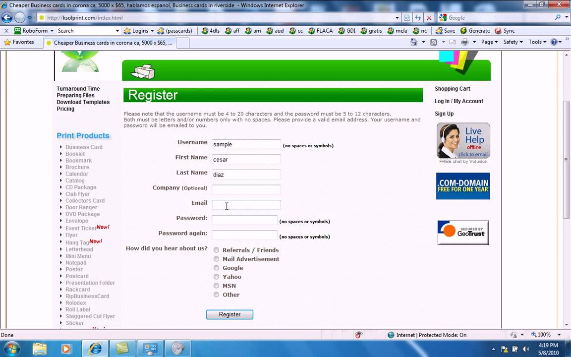Image resolution: width=571 pixels, height=357 pixels.
Task: Click the FLACA passcard shortcut
Action: point(321,31)
